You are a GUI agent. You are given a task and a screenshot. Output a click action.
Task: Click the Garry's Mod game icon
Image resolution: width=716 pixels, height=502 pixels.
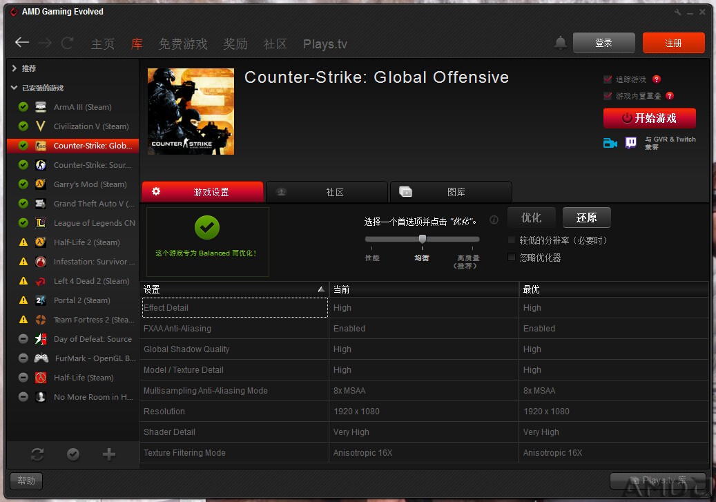pos(41,184)
